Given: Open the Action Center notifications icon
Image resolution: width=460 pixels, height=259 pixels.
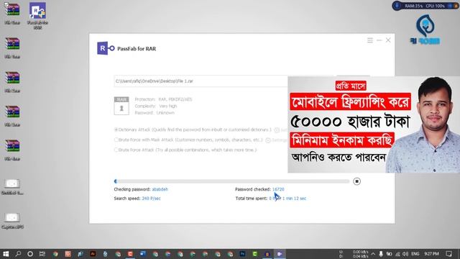Looking at the screenshot, I should pyautogui.click(x=448, y=254).
